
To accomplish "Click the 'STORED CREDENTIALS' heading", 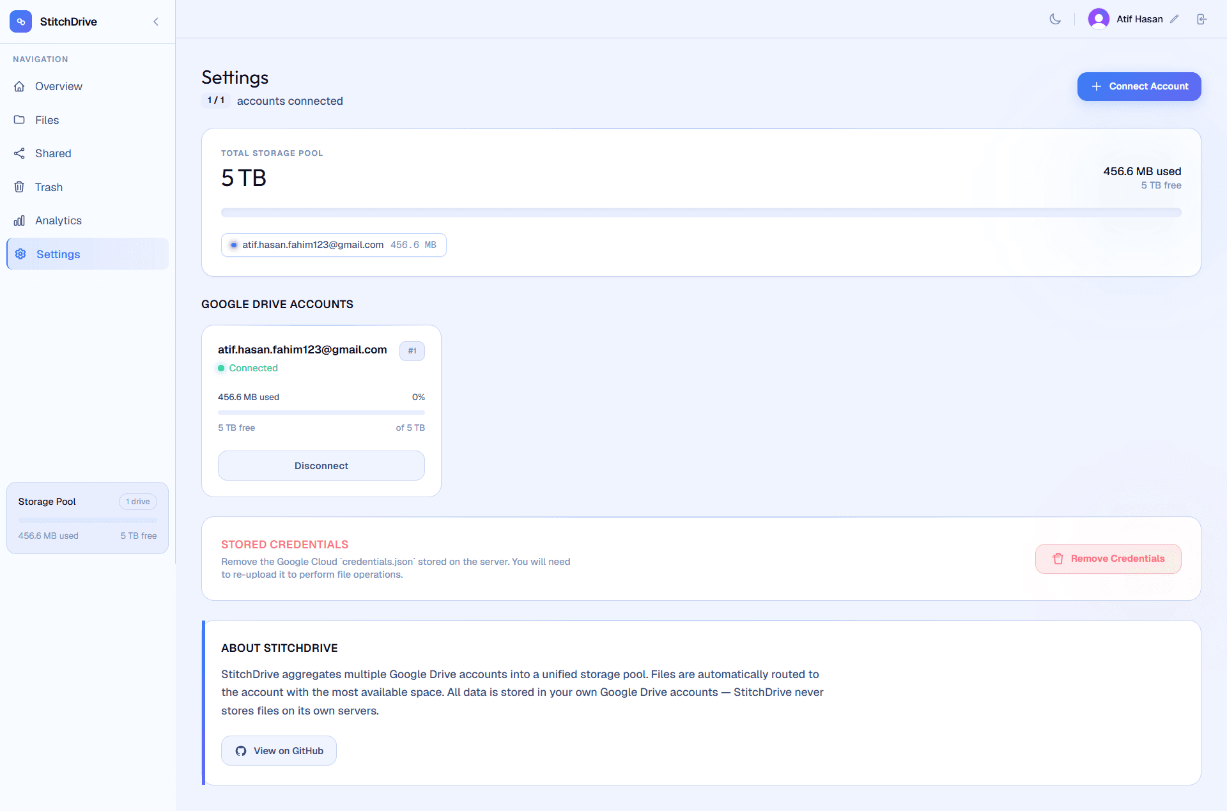I will click(x=284, y=545).
